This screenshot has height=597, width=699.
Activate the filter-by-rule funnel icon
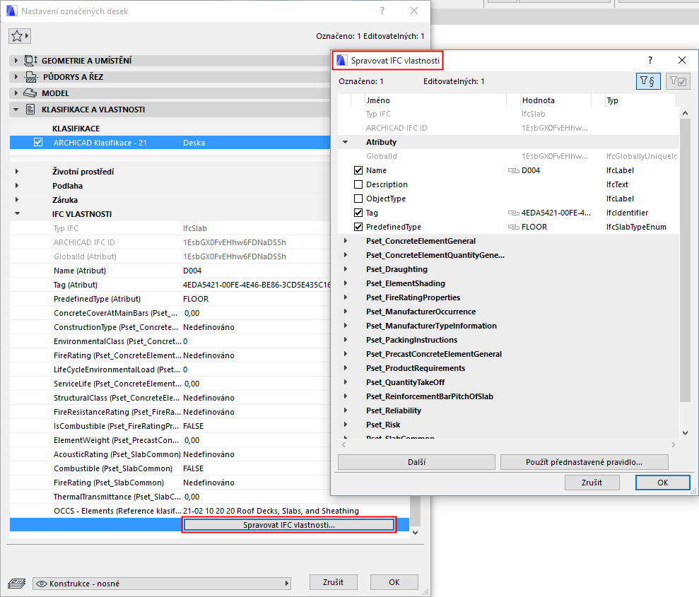tap(647, 81)
